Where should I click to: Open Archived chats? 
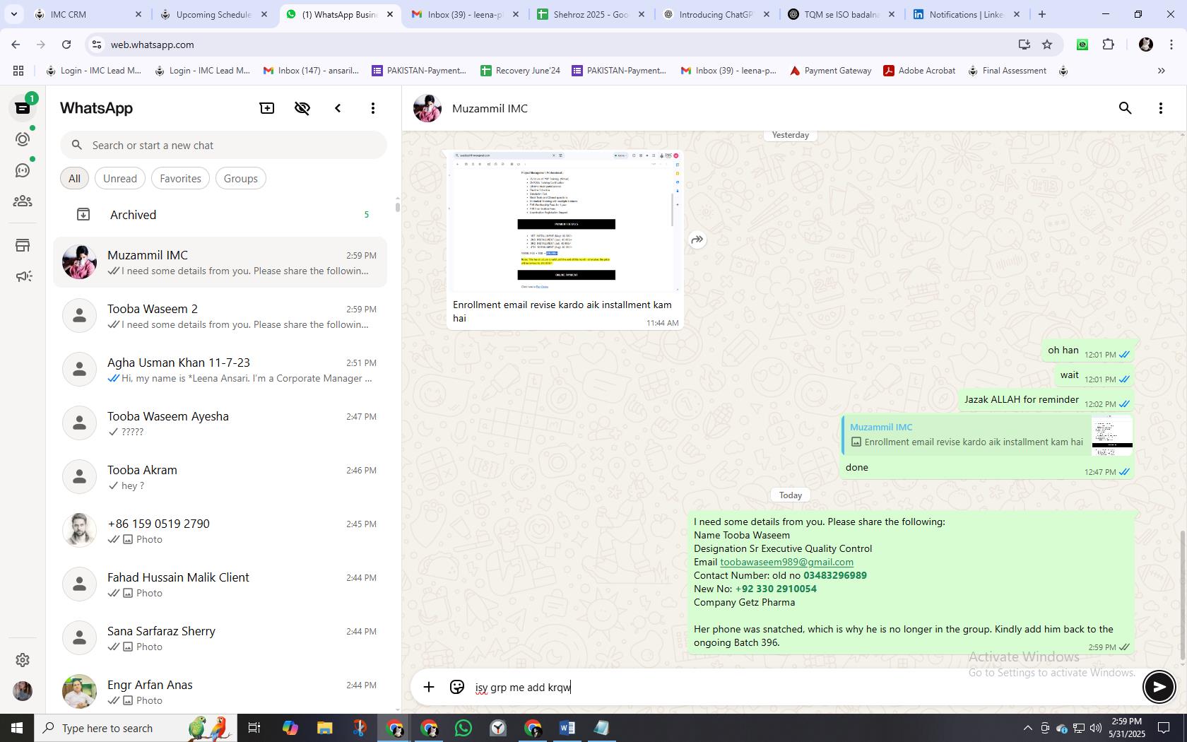click(220, 215)
